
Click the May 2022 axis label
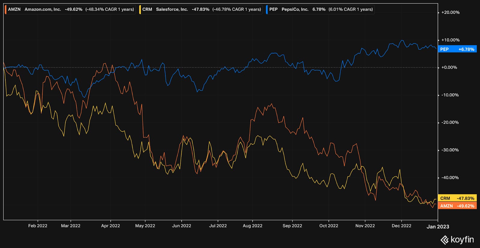tap(145, 226)
